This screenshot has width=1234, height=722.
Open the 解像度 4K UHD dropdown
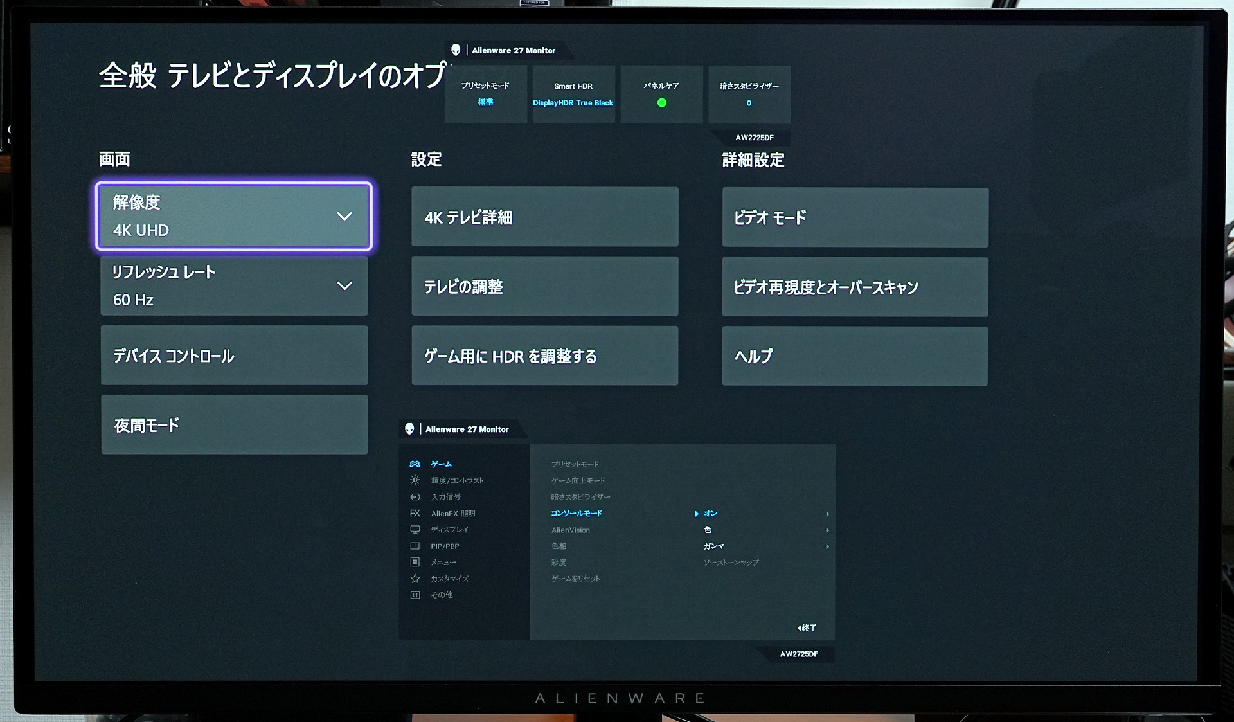click(234, 216)
